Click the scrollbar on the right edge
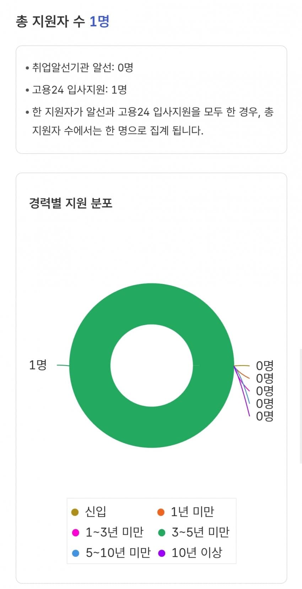Image resolution: width=302 pixels, height=589 pixels. click(301, 406)
